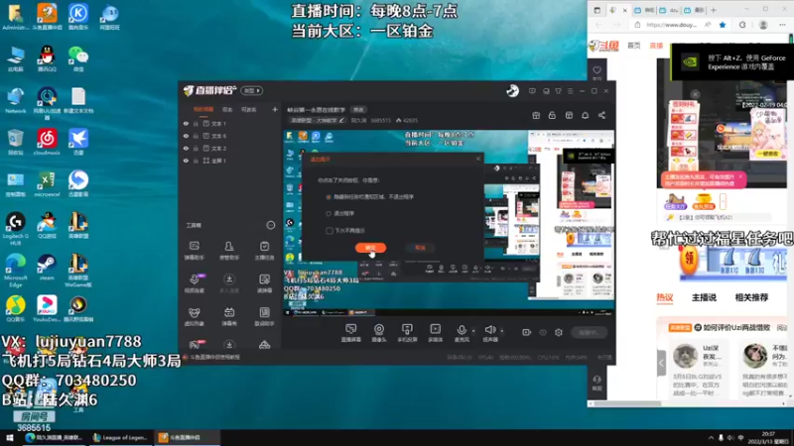Check the 下次不再提示 checkbox
The width and height of the screenshot is (794, 446).
tap(330, 231)
